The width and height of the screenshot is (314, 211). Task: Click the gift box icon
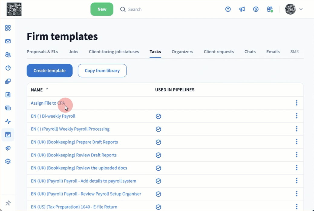[x=270, y=9]
